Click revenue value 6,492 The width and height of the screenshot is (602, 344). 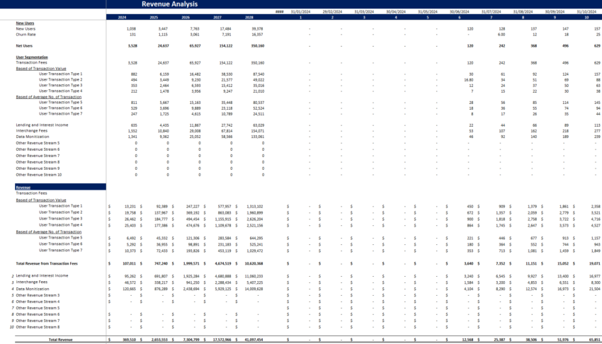(x=131, y=238)
